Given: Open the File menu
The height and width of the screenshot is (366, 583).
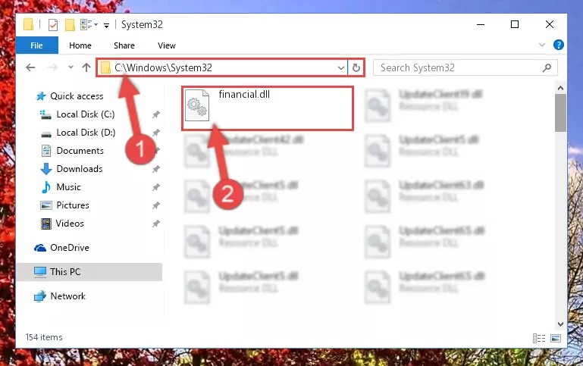Looking at the screenshot, I should (36, 45).
